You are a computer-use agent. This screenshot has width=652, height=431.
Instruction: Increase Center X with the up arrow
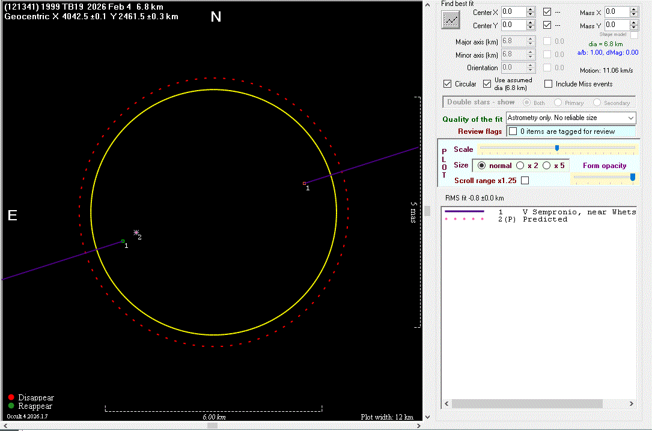click(531, 9)
